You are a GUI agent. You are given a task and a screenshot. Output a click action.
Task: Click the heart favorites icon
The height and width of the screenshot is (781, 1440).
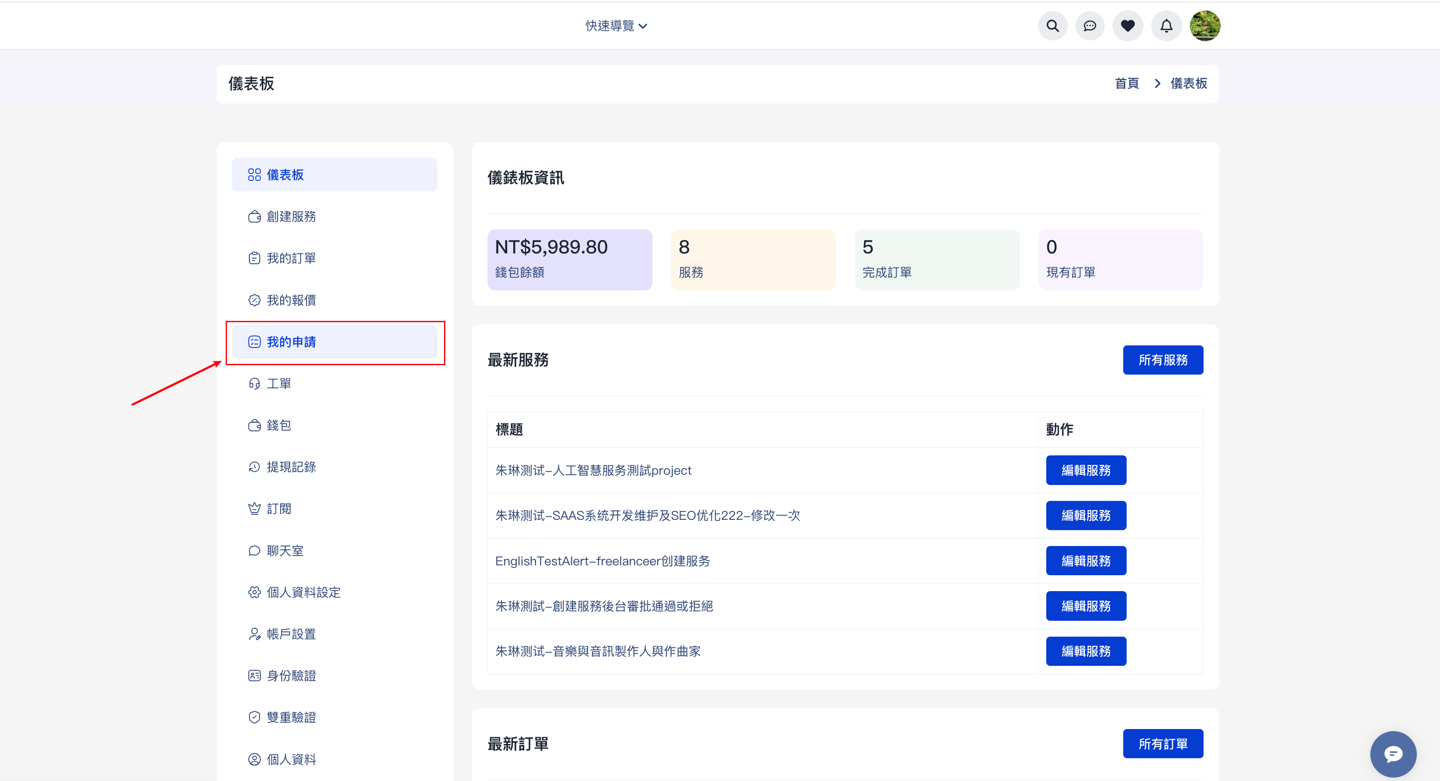pos(1127,26)
